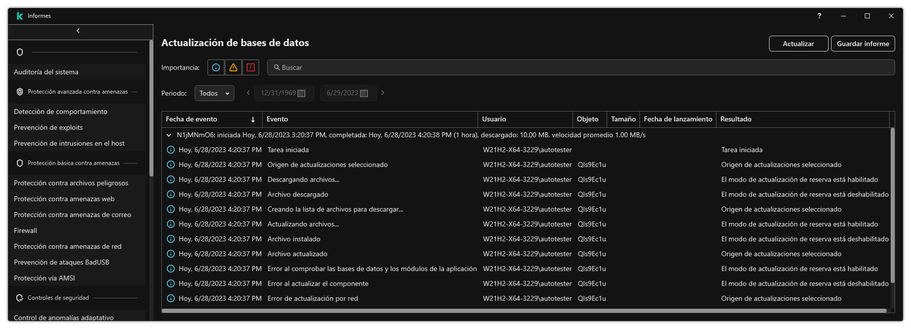
Task: Select the Tarea iniciada result cell
Action: [742, 150]
